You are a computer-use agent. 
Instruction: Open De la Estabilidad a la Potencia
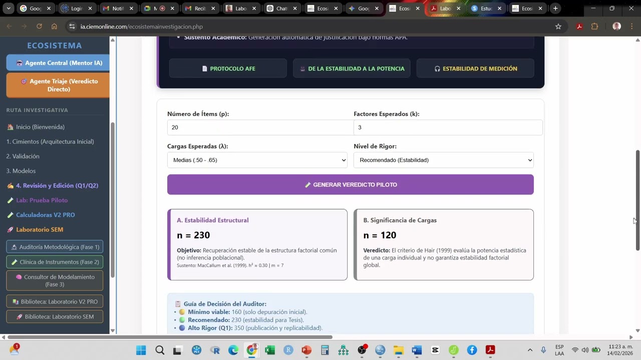tap(352, 68)
